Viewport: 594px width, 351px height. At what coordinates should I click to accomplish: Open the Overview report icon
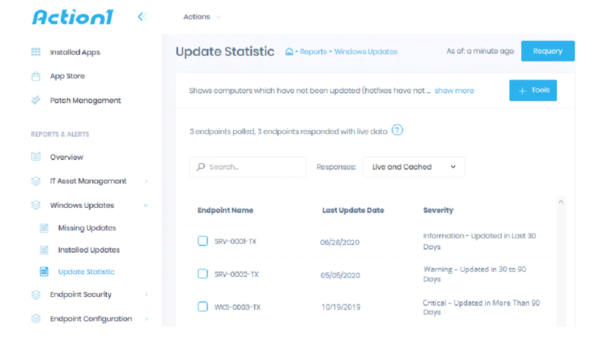click(x=36, y=157)
